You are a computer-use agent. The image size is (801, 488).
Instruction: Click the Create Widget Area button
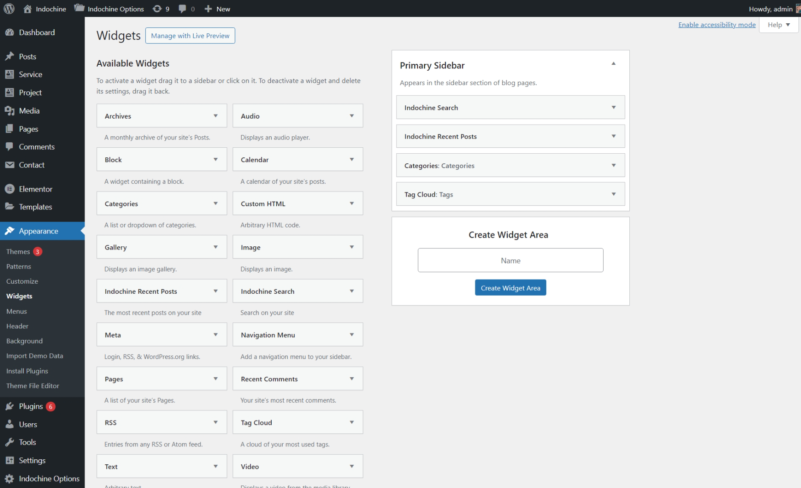pos(510,288)
